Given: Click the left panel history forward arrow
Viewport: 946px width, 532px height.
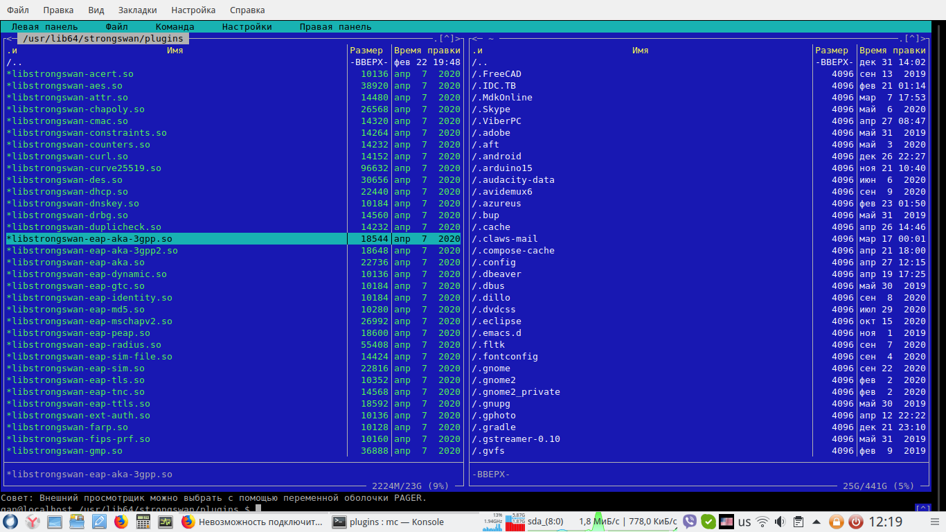Looking at the screenshot, I should (x=458, y=39).
